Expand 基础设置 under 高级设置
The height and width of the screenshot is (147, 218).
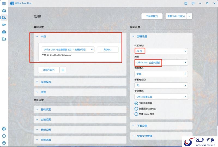tap(80, 110)
